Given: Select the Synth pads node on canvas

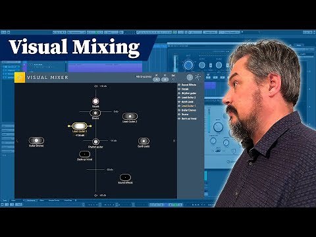Looking at the screenshot, I should click(x=144, y=141).
